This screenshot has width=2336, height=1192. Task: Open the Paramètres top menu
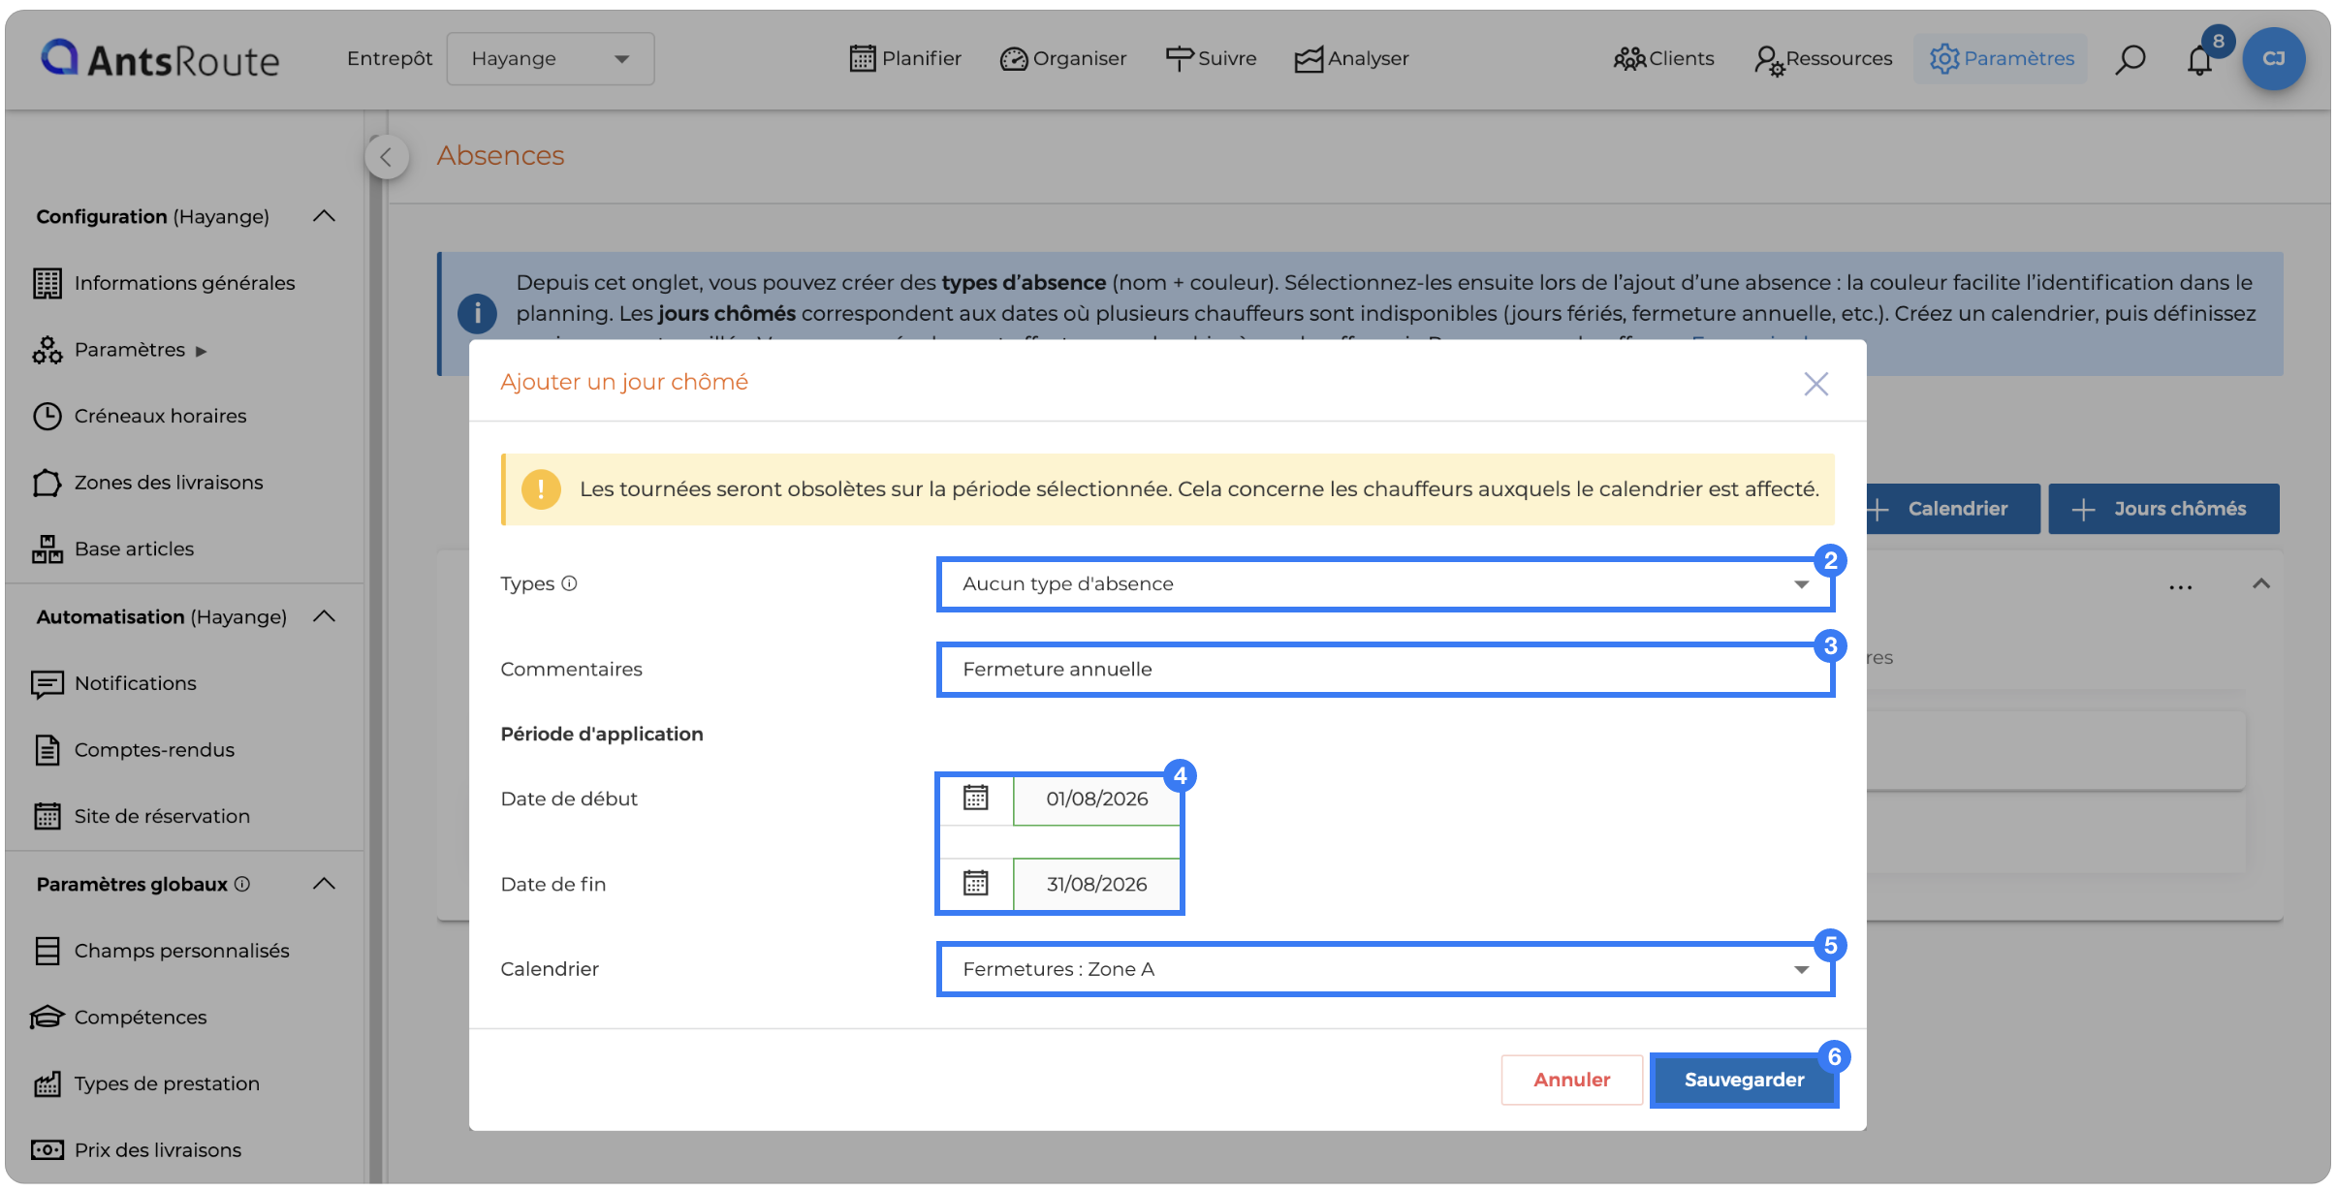(x=2001, y=59)
